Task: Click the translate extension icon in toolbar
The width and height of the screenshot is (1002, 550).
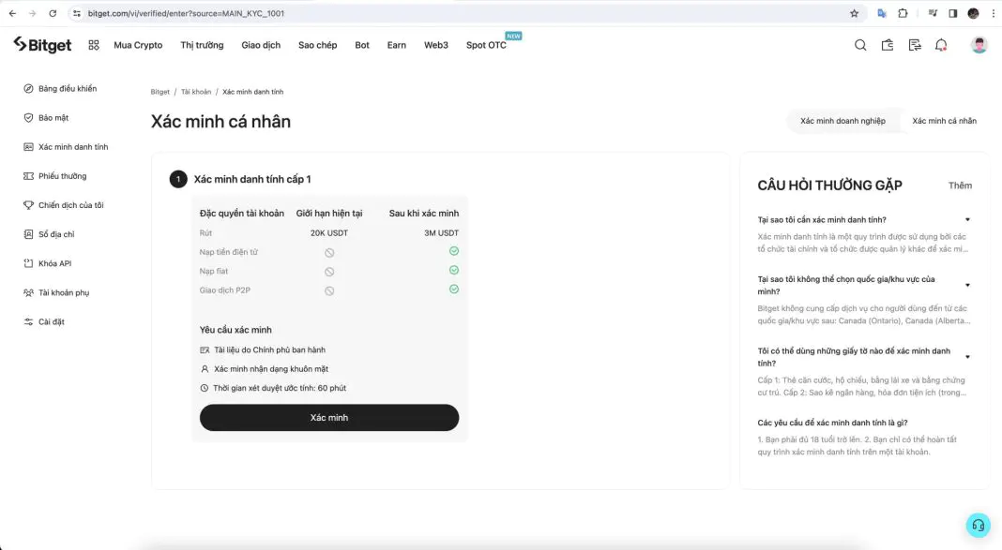Action: [882, 13]
